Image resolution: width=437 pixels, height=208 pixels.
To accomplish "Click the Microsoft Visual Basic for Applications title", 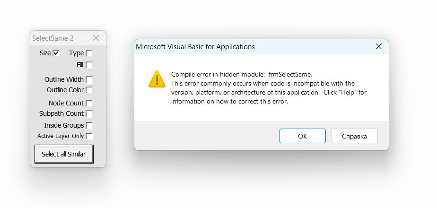I will coord(195,46).
